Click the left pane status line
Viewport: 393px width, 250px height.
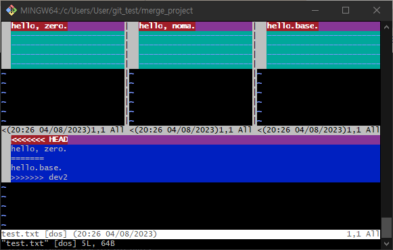point(63,130)
